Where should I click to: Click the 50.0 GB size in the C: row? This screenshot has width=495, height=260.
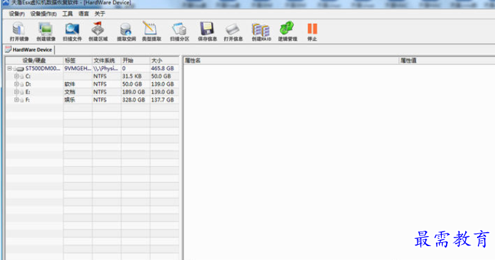[x=161, y=76]
